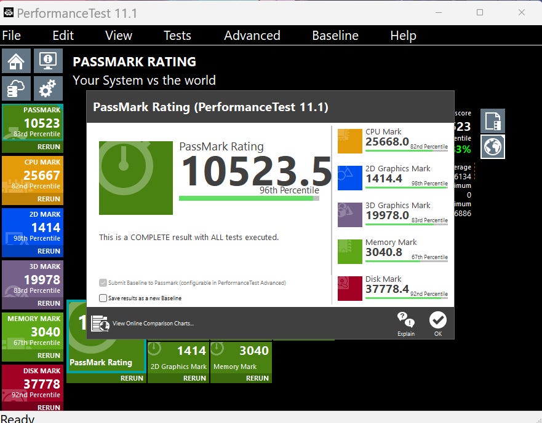Open the System Information monitor icon

[48, 61]
